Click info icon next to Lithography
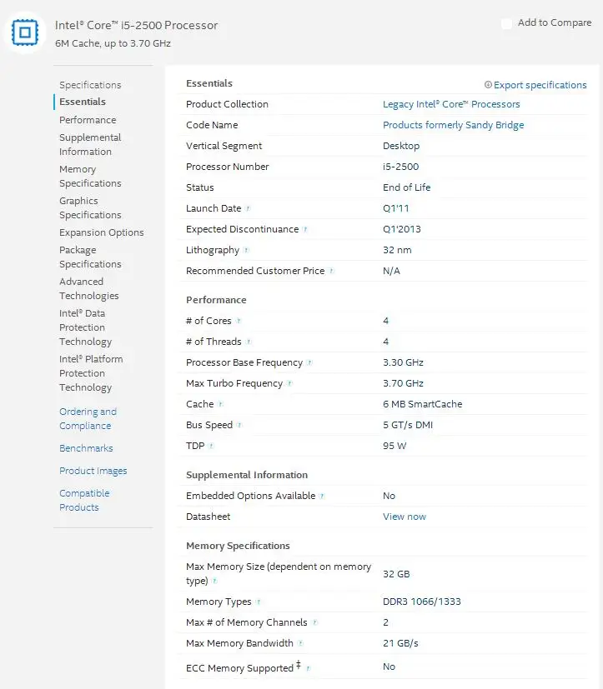This screenshot has height=689, width=603. 246,250
